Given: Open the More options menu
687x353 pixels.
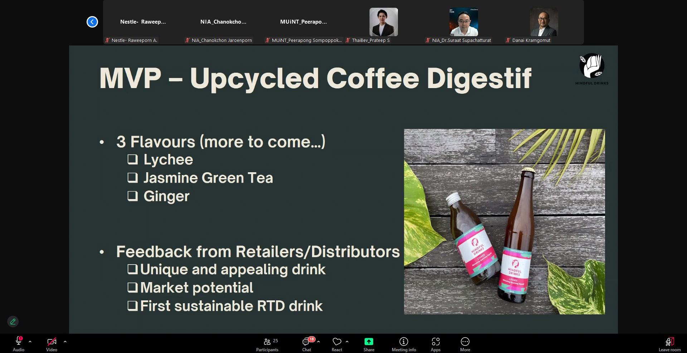Looking at the screenshot, I should click(465, 344).
